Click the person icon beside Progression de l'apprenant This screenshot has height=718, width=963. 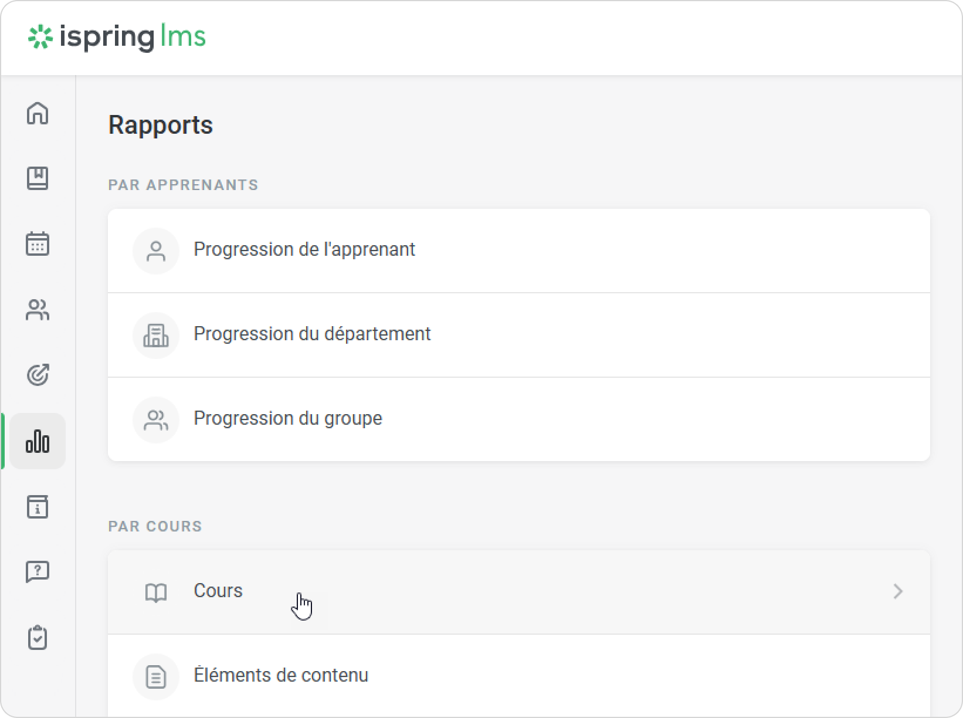pyautogui.click(x=156, y=251)
